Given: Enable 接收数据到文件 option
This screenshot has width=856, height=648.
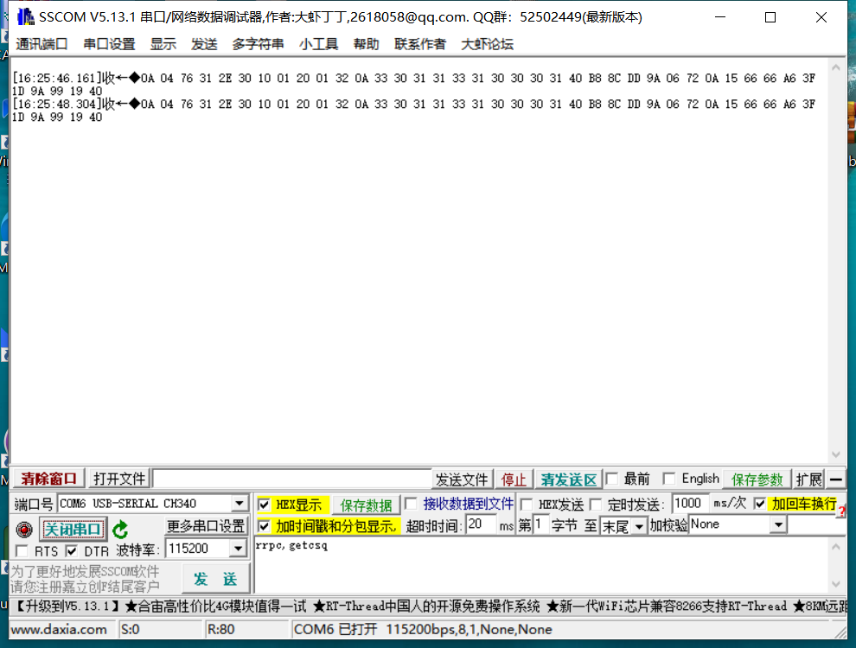Looking at the screenshot, I should [x=411, y=504].
